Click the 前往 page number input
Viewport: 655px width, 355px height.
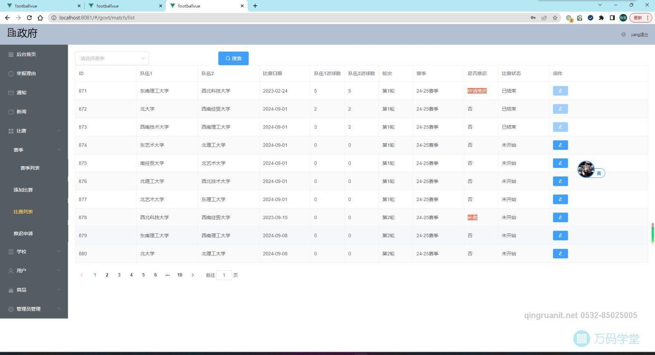coord(224,275)
